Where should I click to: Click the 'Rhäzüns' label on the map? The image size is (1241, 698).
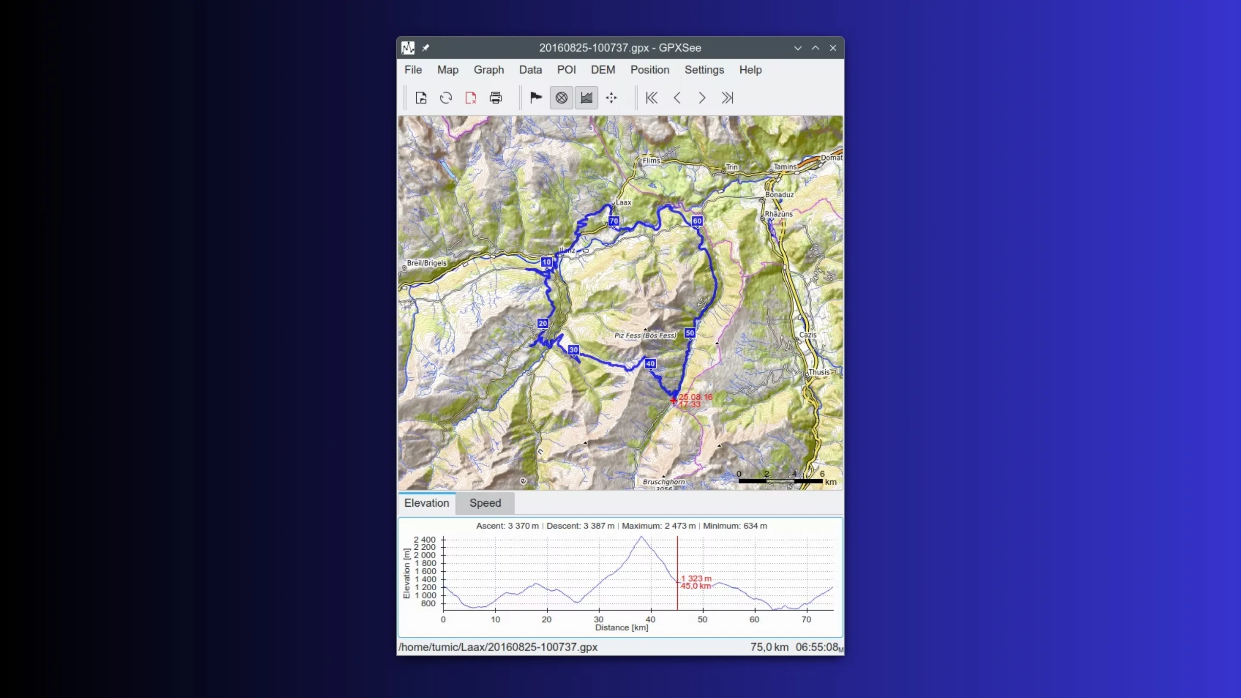(x=779, y=214)
